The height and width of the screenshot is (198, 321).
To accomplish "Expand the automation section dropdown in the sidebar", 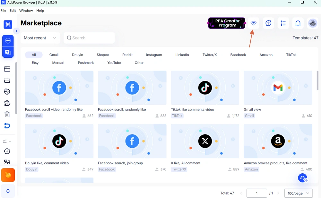I will pos(7,141).
